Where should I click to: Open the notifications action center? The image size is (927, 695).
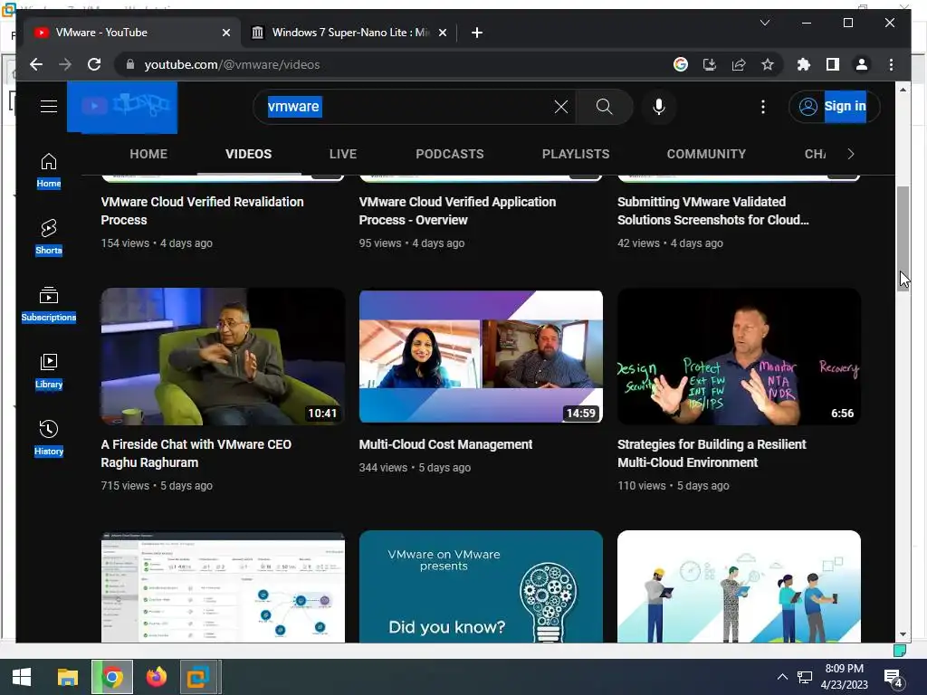893,678
